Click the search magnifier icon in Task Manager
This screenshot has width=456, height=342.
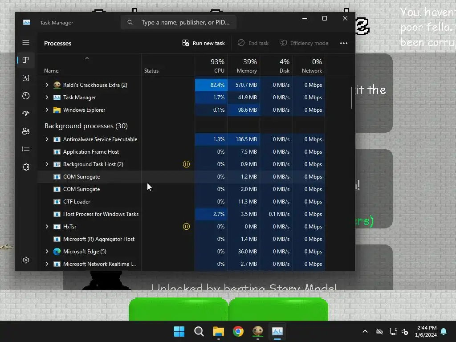click(x=130, y=22)
